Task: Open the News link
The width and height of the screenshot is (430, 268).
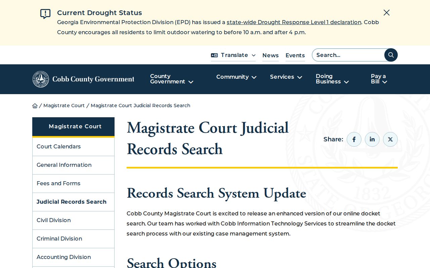Action: [x=270, y=56]
